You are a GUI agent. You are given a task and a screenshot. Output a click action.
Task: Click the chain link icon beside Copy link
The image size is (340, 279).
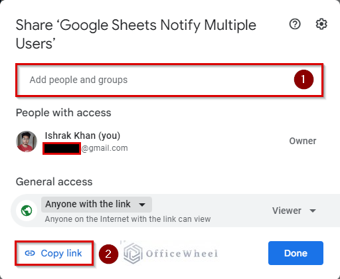(30, 253)
